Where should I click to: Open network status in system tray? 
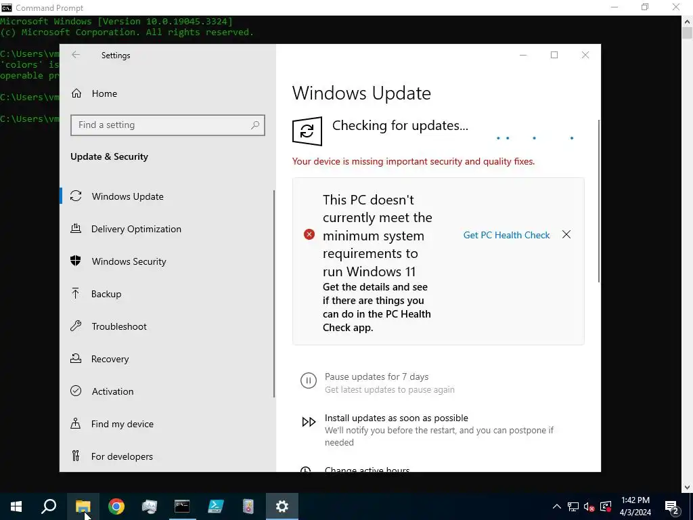[x=573, y=506]
